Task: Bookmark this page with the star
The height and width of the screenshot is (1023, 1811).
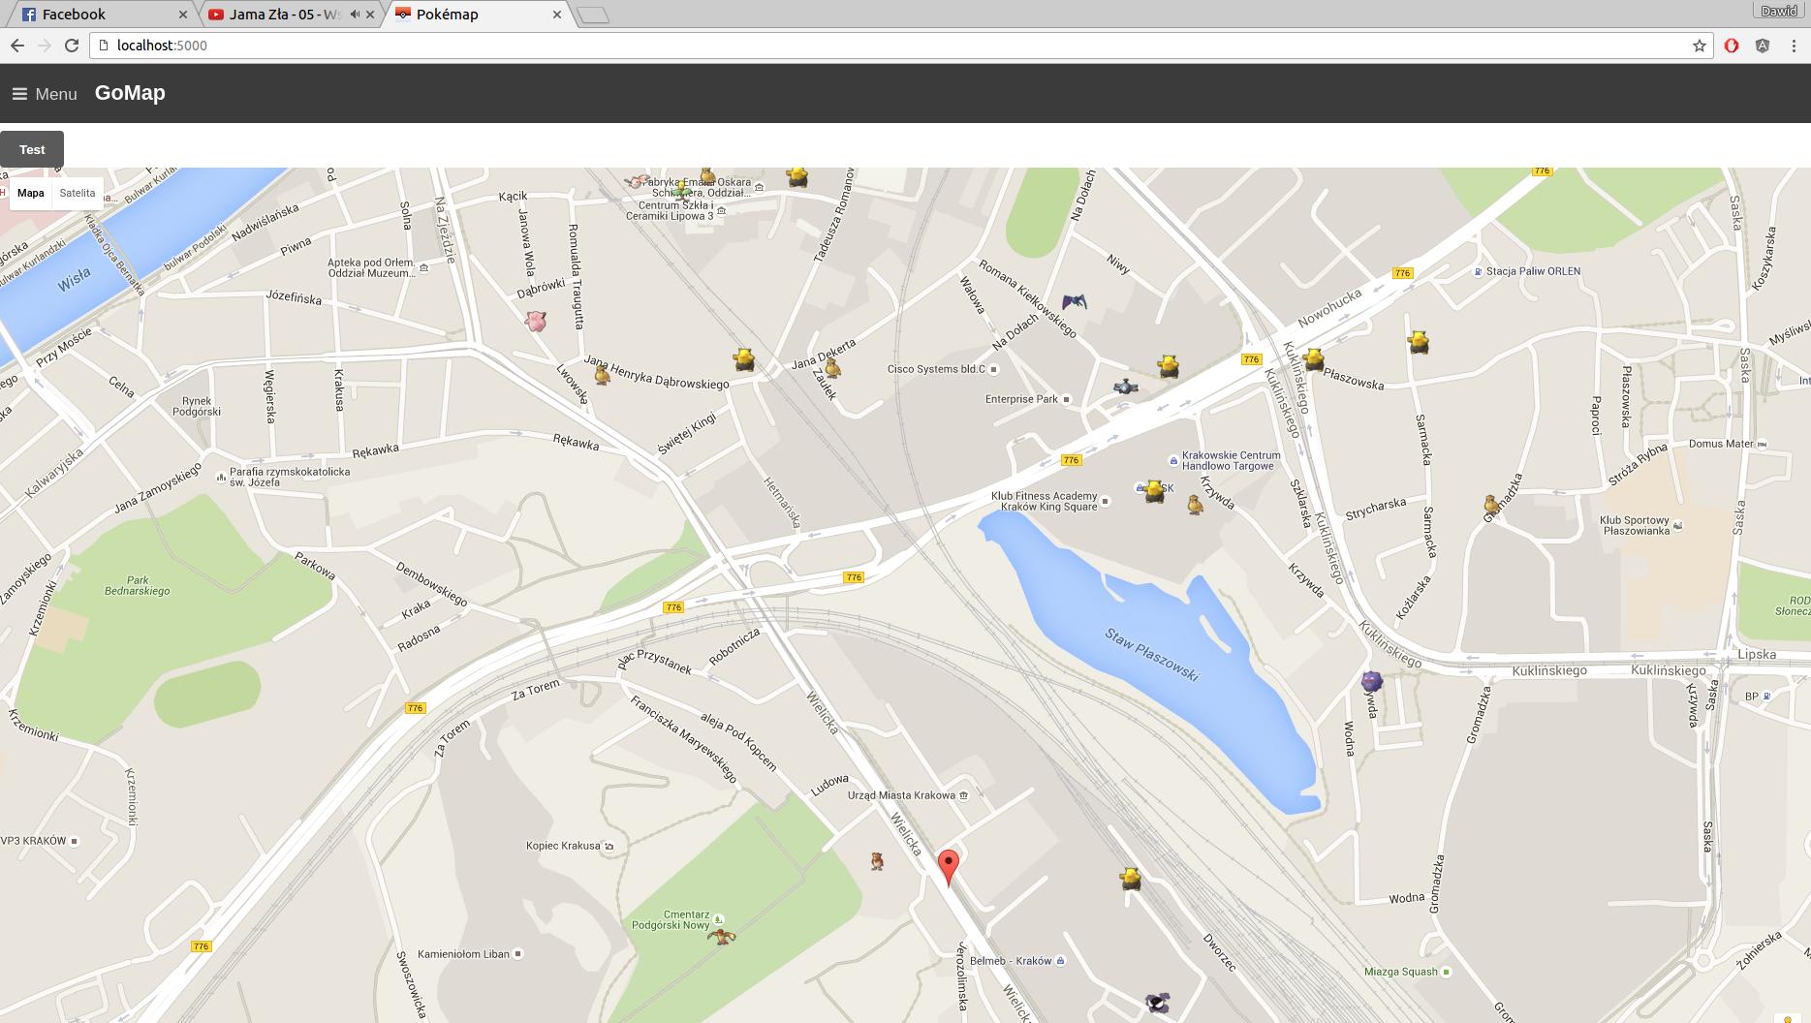Action: click(1699, 46)
